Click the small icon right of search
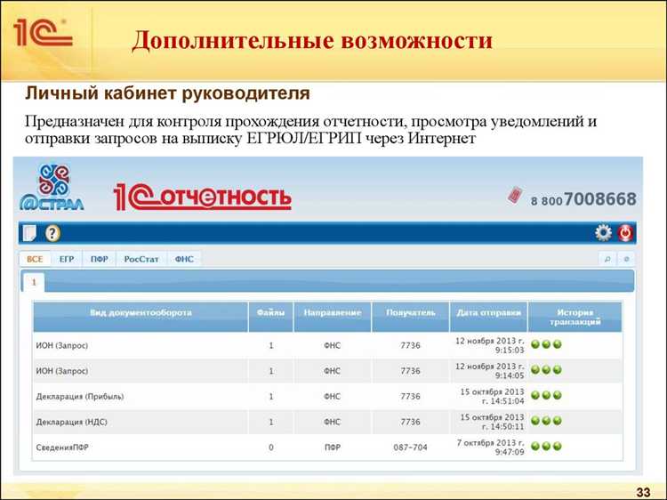The image size is (667, 500). coord(626,259)
